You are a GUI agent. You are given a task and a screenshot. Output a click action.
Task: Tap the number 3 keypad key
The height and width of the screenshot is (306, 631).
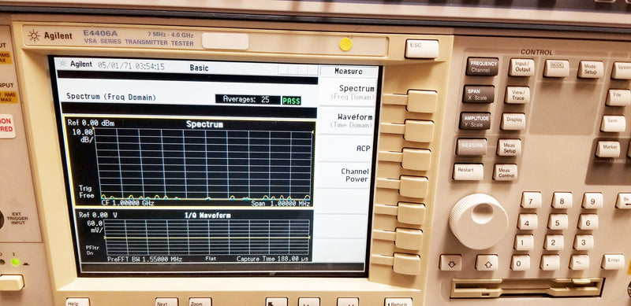click(x=584, y=242)
